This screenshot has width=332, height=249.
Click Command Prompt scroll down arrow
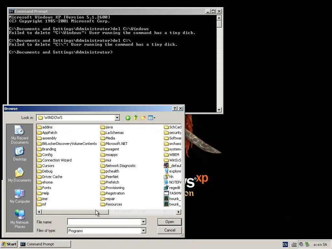tap(219, 110)
